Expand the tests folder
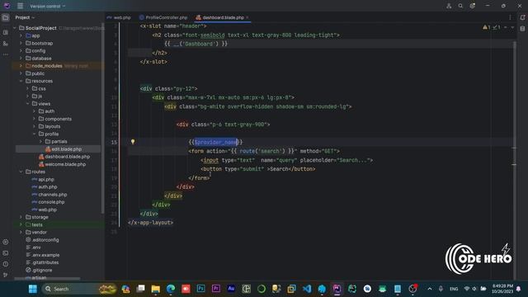 pos(21,224)
